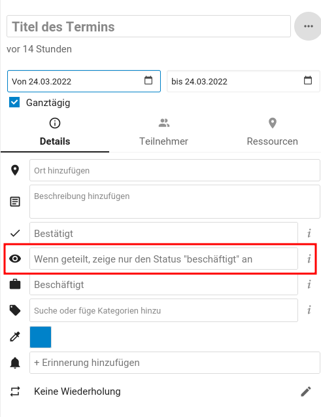Open the Beschäftigt availability dropdown

click(163, 284)
